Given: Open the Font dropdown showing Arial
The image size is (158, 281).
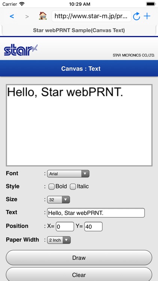Looking at the screenshot, I should click(x=68, y=173).
